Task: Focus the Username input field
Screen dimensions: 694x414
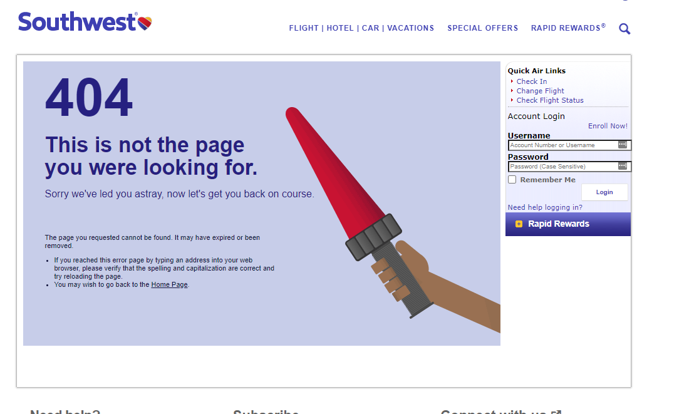Action: (x=561, y=145)
